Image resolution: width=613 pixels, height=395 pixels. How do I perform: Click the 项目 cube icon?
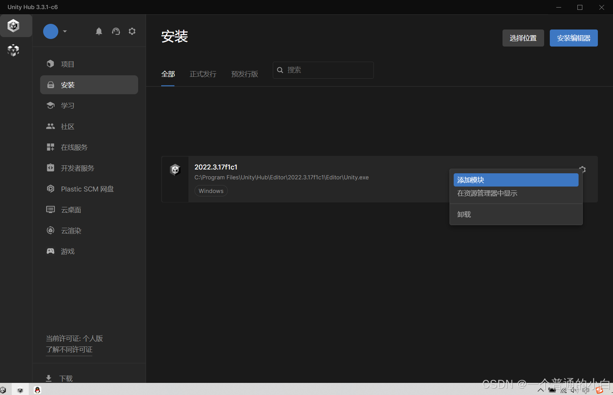(50, 64)
